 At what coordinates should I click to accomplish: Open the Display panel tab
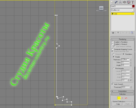[x=129, y=2]
